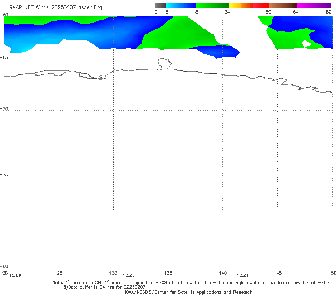Select the brown segment of the color bar
The image size is (336, 295).
coord(283,5)
